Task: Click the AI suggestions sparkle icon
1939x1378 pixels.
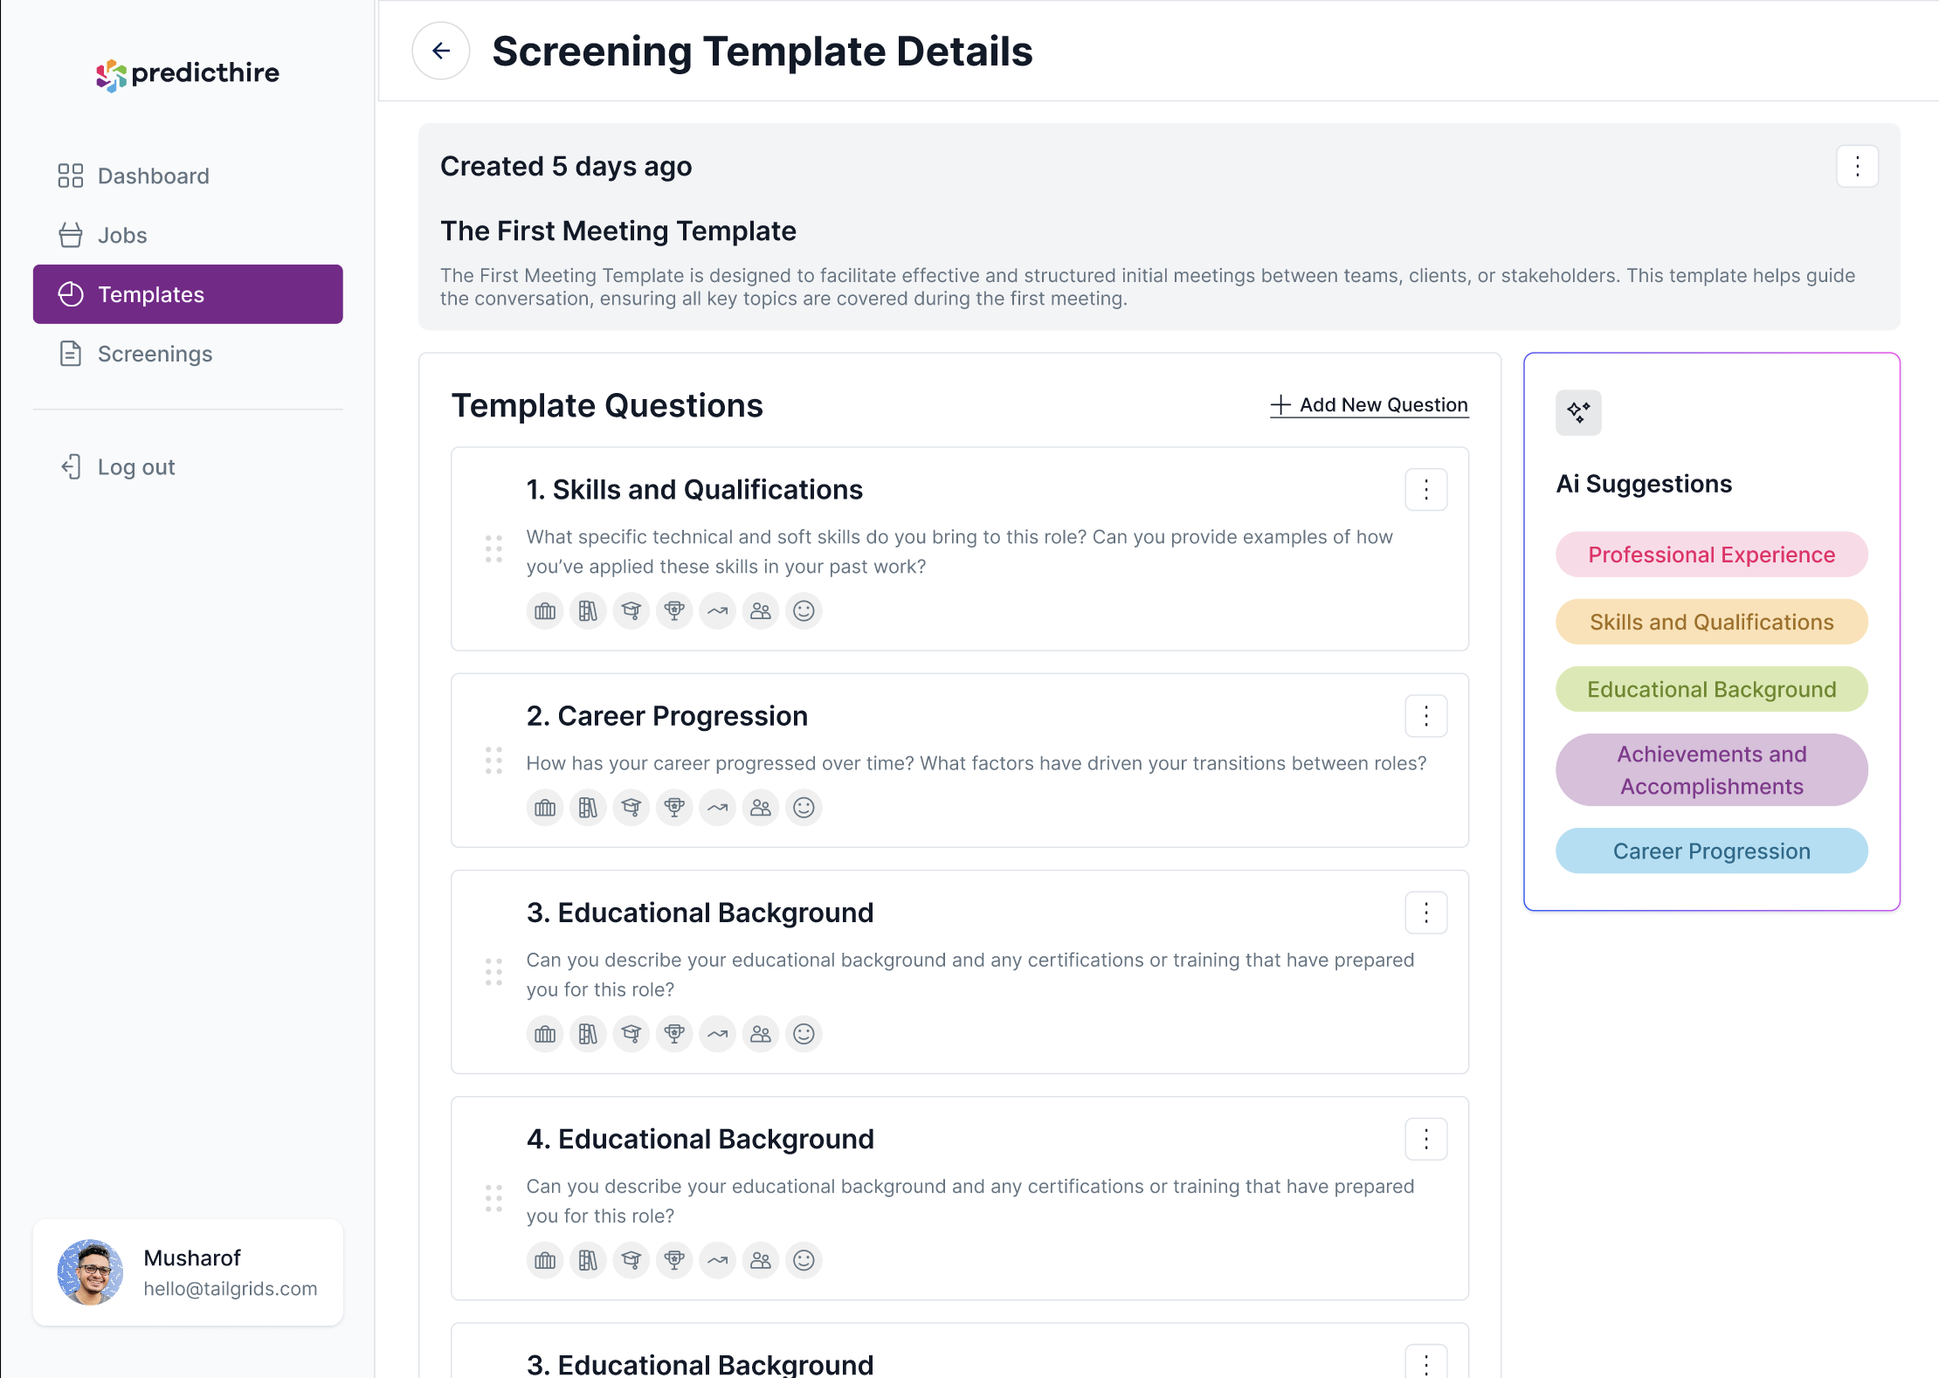Action: click(x=1578, y=409)
